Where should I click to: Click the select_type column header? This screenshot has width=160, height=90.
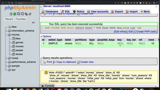[x=55, y=40]
